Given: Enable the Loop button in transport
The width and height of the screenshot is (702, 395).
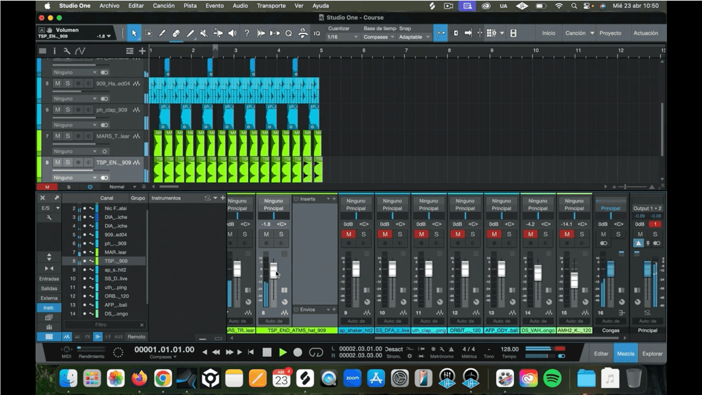Looking at the screenshot, I should [316, 352].
